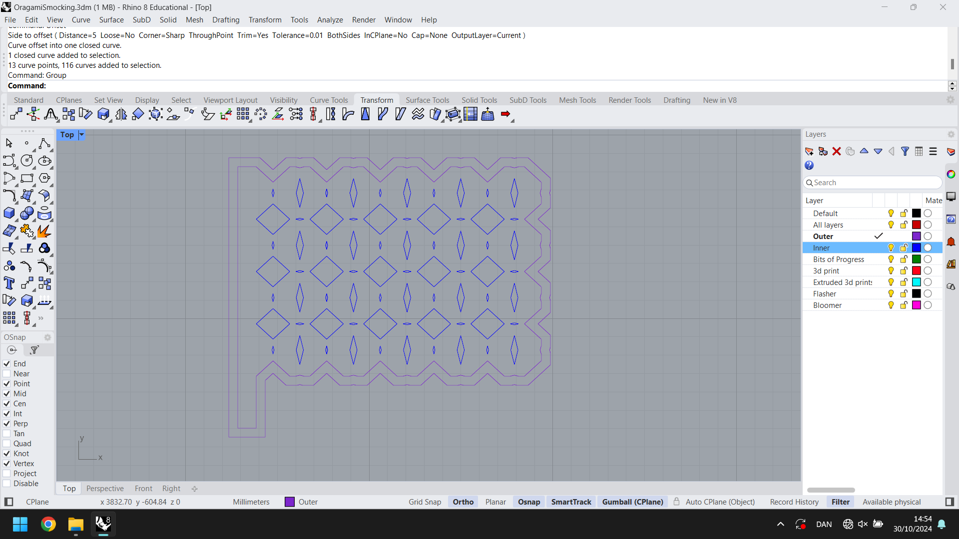
Task: Click the color swatch for Bloomer layer
Action: click(x=917, y=305)
